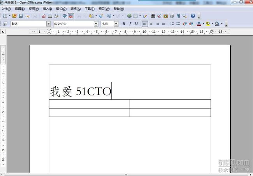Open Highlighting color dropdown arrow
Viewport: 253px width, 176px height.
coord(213,24)
